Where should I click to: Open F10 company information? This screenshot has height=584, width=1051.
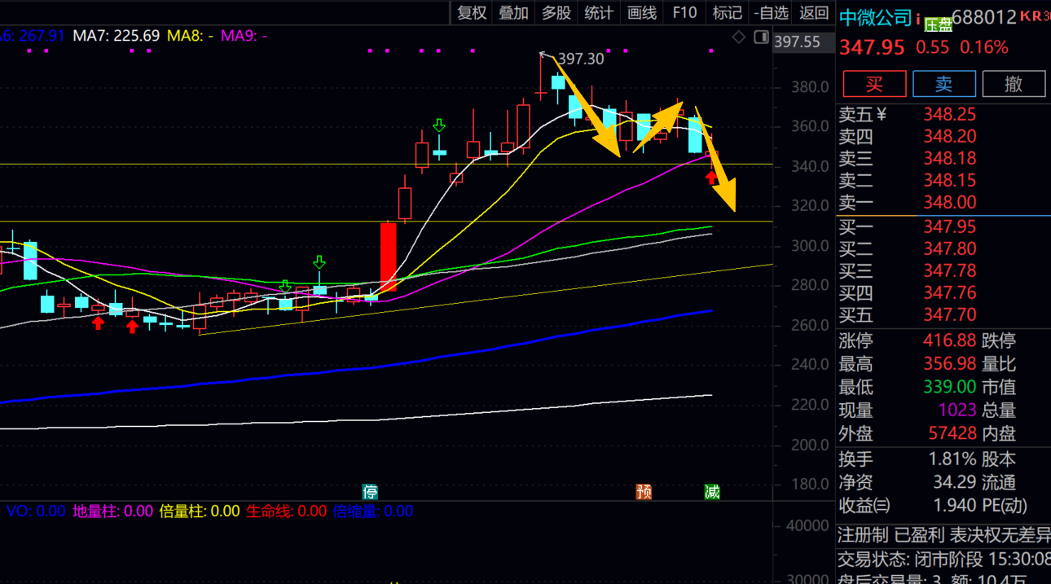[684, 12]
